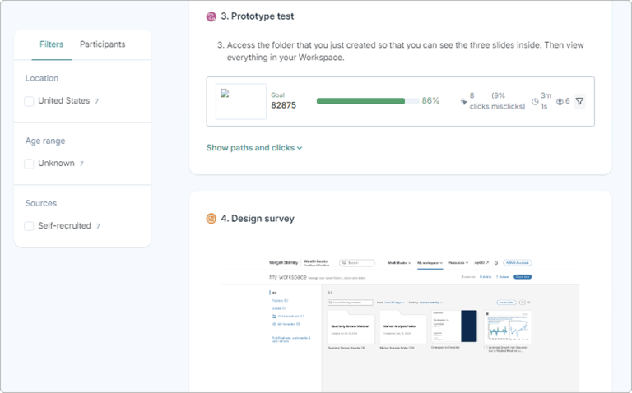Check the Unknown age range filter
632x393 pixels.
click(x=30, y=164)
